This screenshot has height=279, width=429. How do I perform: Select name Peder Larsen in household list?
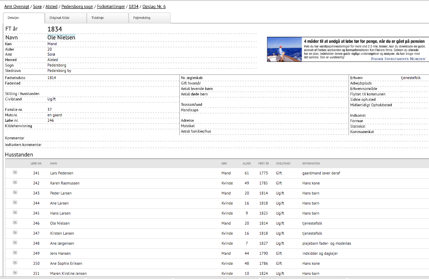(61, 193)
